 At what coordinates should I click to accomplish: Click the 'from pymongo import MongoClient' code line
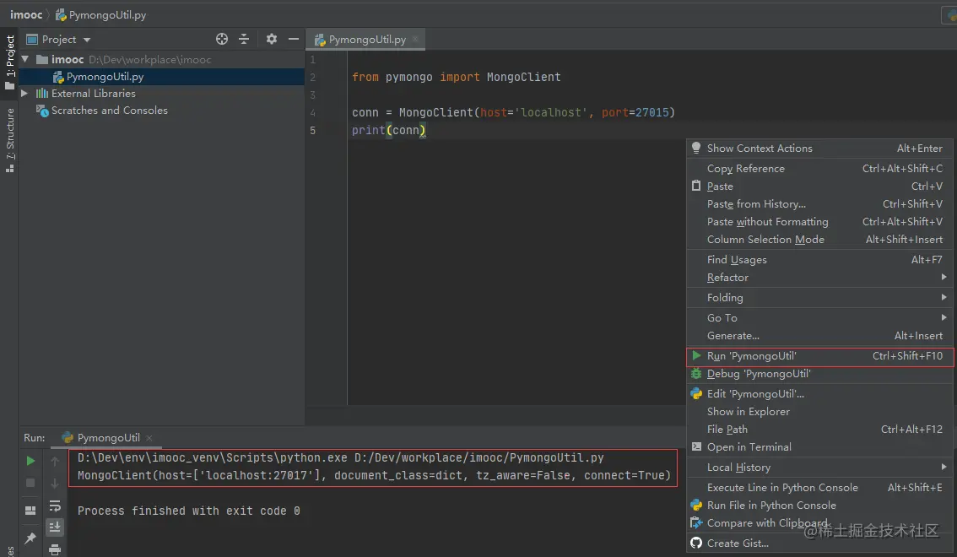pos(456,77)
